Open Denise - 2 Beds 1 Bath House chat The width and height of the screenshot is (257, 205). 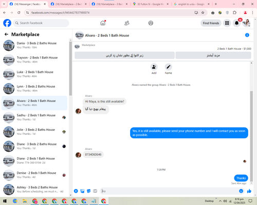tap(34, 175)
